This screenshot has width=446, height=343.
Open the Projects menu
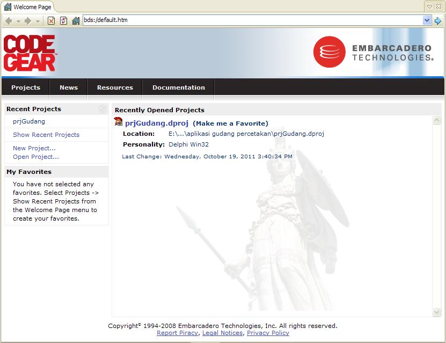click(x=25, y=87)
